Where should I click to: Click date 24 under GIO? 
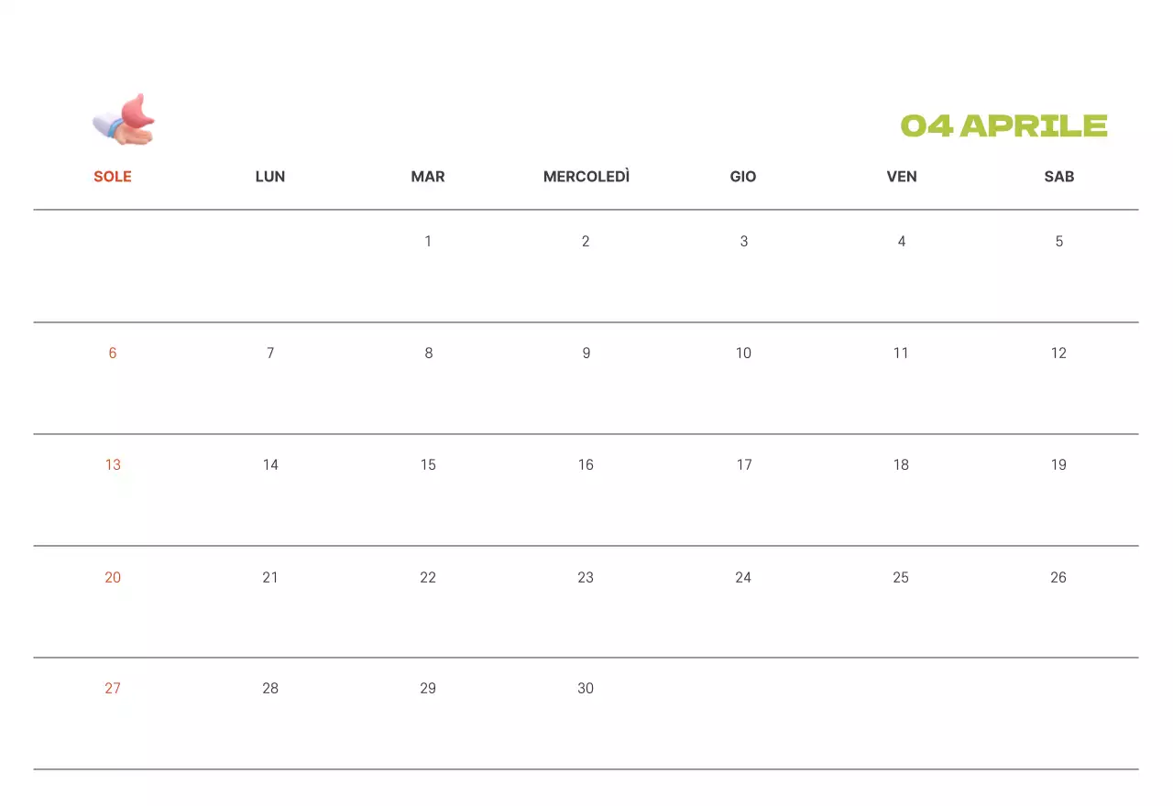743,578
